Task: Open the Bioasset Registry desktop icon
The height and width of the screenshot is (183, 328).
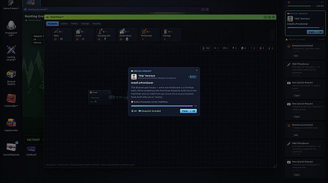Action: point(11,77)
